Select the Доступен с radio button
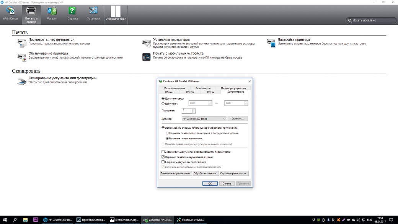Screen dimensions: 398x224 point(163,104)
